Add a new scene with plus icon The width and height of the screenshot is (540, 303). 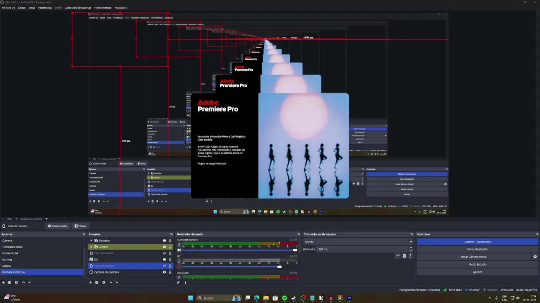coord(3,282)
